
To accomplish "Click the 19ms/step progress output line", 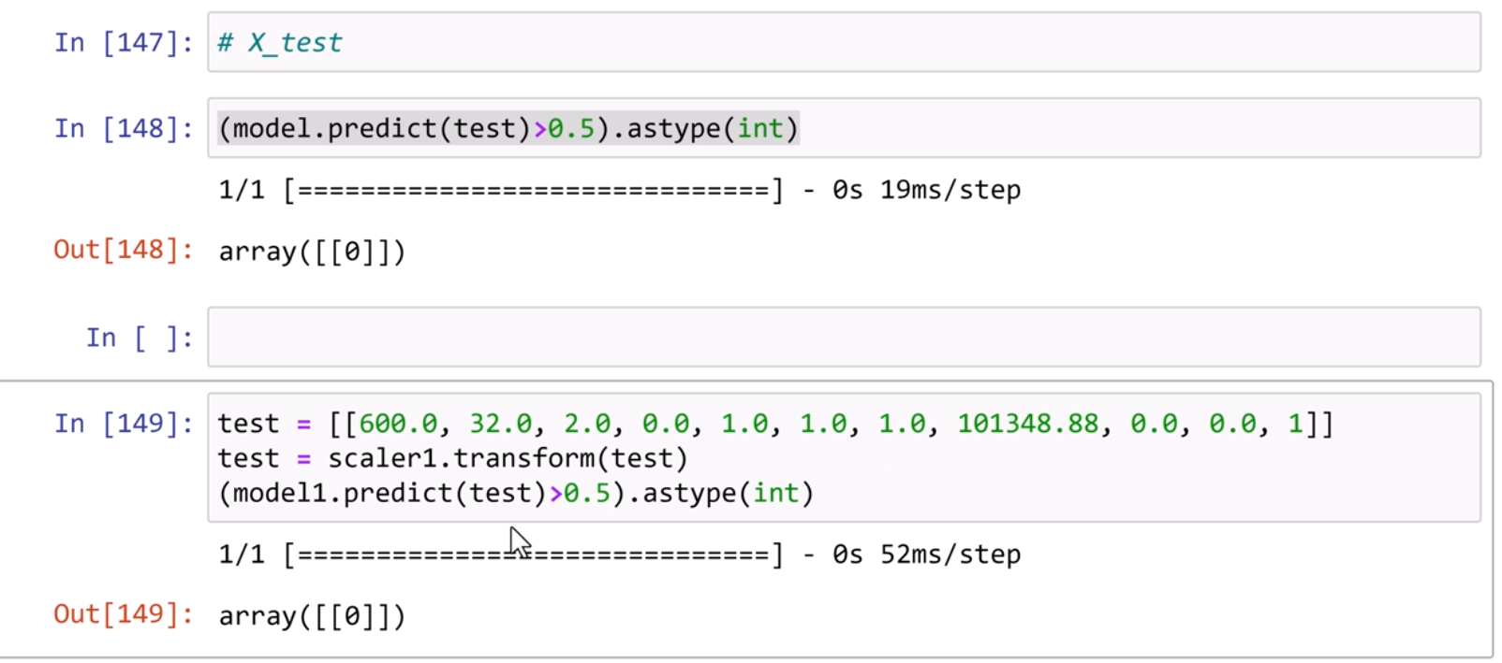I will (x=619, y=190).
